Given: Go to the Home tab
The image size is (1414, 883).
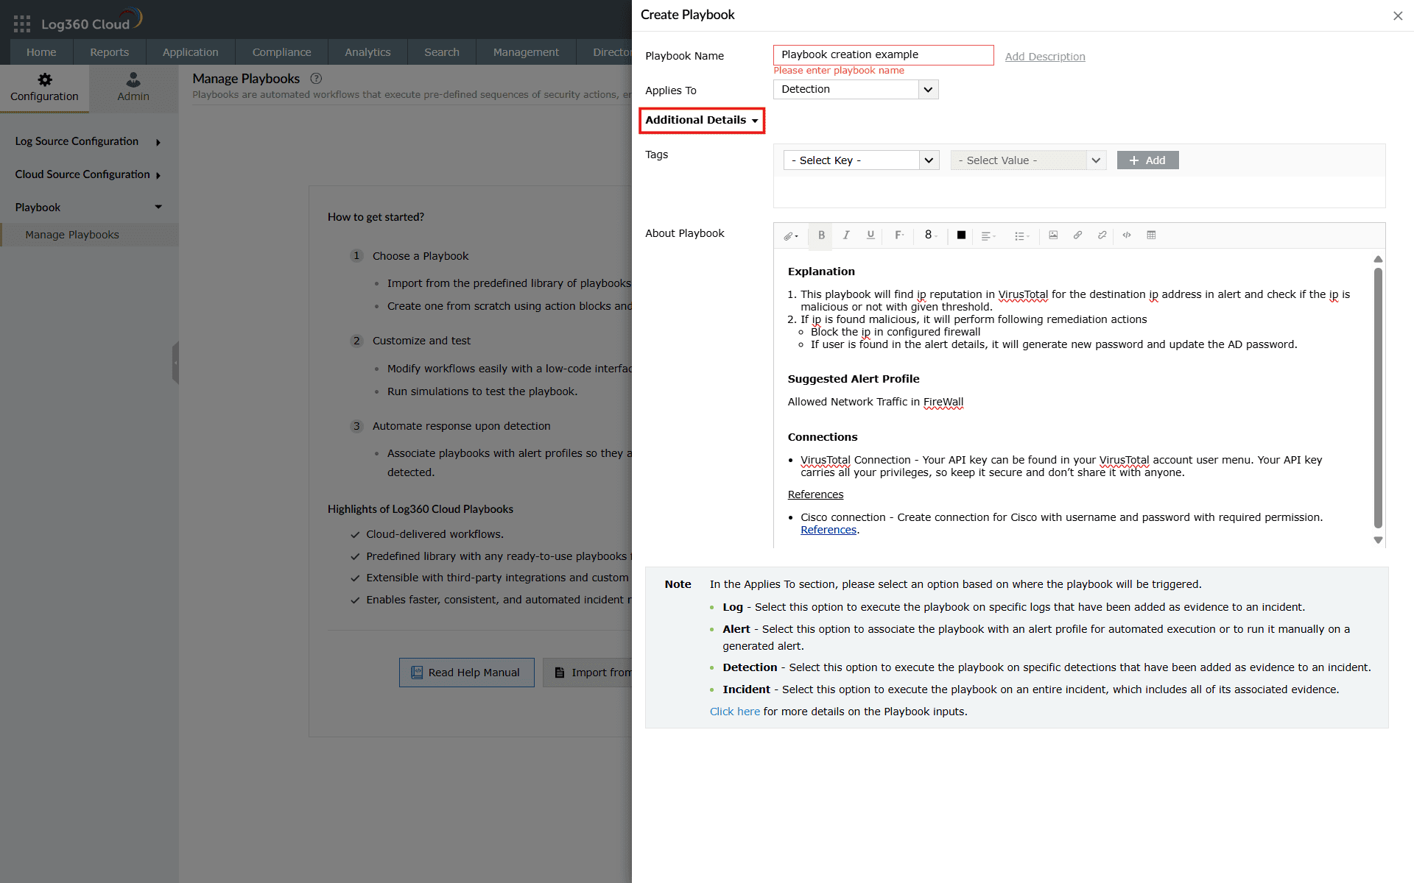Looking at the screenshot, I should (41, 52).
